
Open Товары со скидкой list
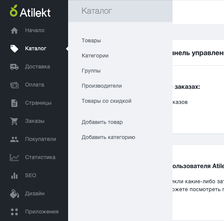(x=106, y=101)
